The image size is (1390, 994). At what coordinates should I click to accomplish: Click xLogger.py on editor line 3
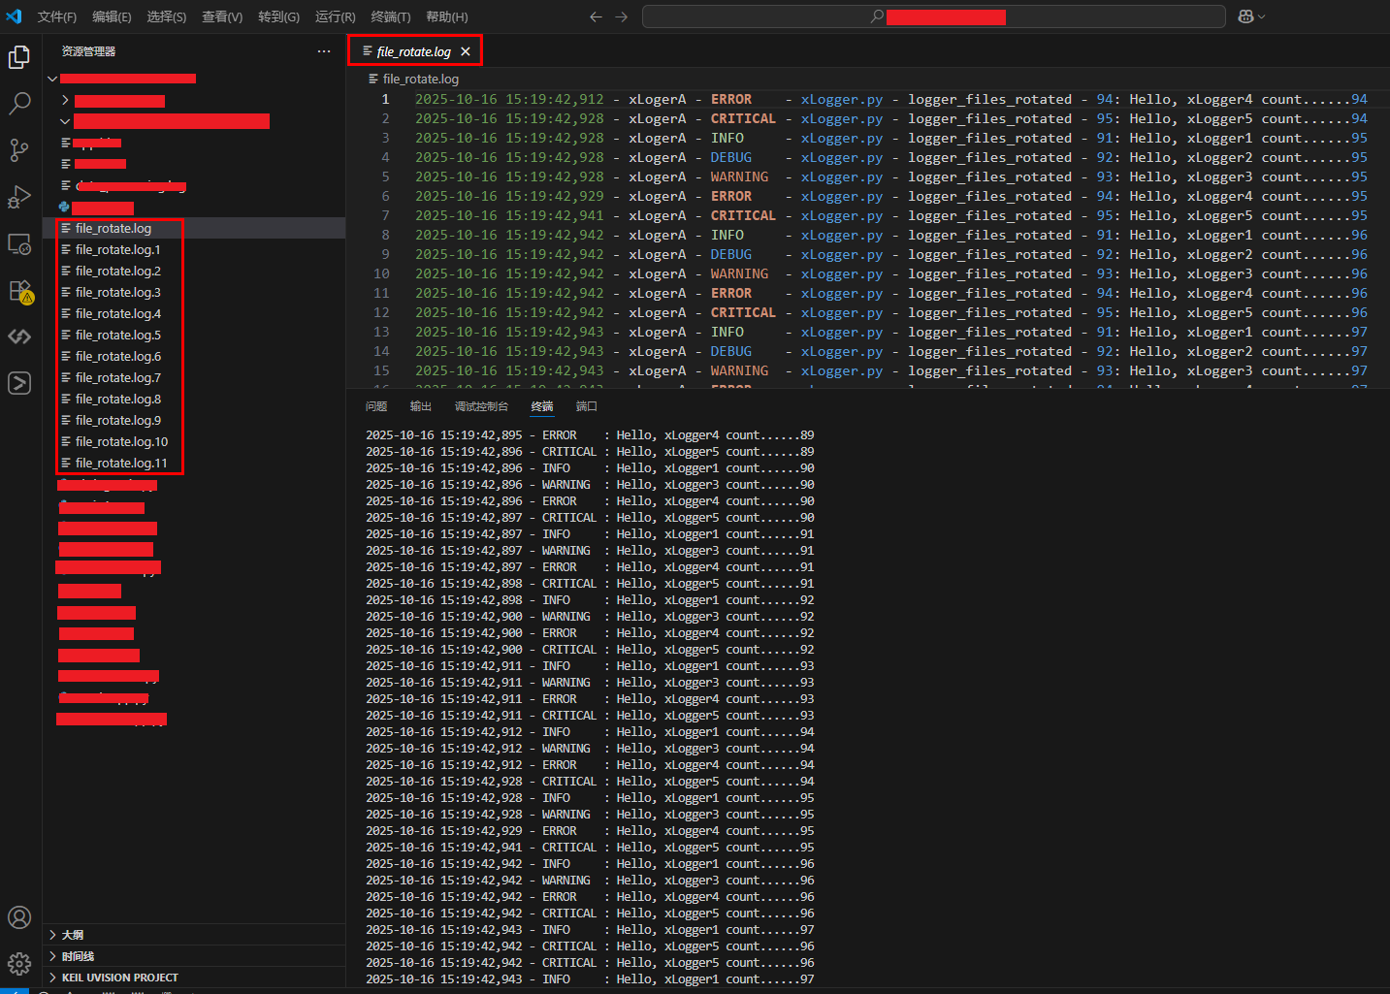pos(842,138)
